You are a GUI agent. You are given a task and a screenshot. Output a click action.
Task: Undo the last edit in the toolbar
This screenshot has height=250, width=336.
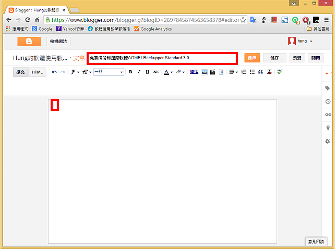tap(54, 72)
